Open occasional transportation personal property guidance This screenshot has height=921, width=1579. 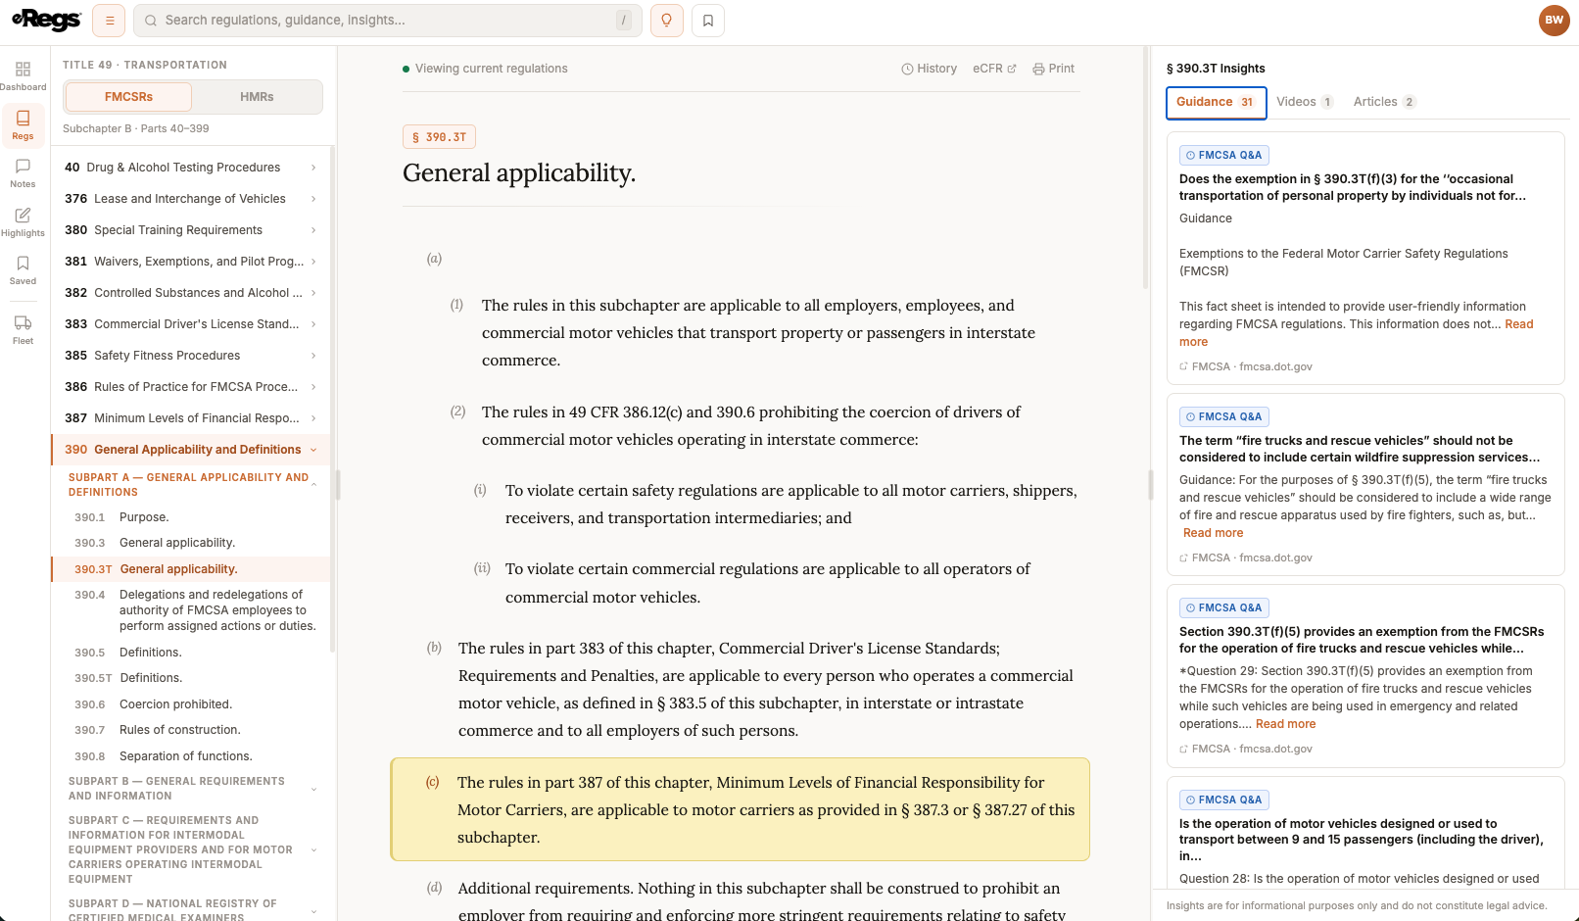click(x=1352, y=187)
